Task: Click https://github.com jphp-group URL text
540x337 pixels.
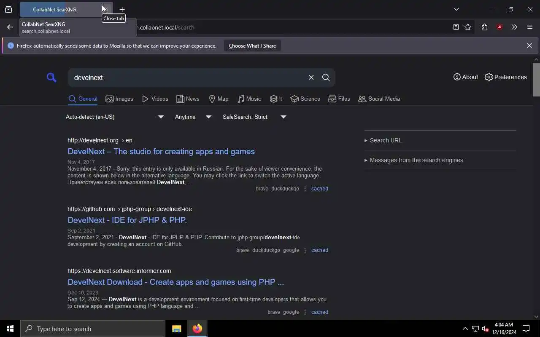Action: tap(130, 209)
